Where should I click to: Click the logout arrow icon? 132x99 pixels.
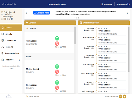click(x=129, y=4)
